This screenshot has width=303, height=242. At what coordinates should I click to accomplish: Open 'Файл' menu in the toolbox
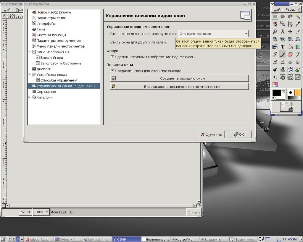coord(278,9)
